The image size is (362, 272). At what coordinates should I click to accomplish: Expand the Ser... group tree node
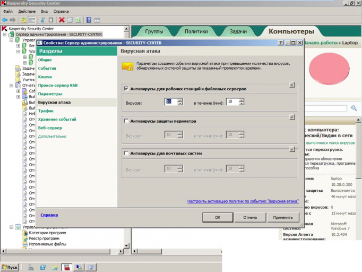pyautogui.click(x=18, y=46)
